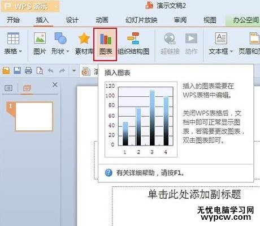Select slide 1 thumbnail

pyautogui.click(x=34, y=117)
